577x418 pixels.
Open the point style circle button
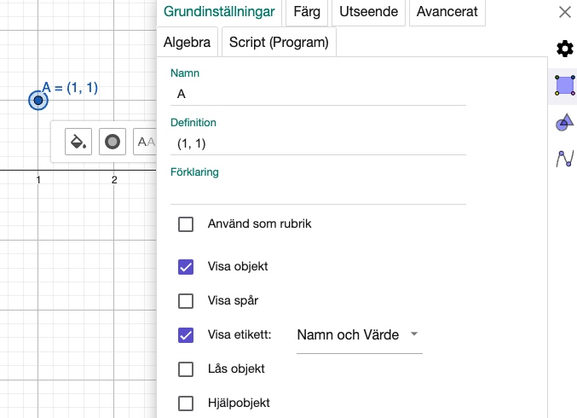tap(113, 142)
